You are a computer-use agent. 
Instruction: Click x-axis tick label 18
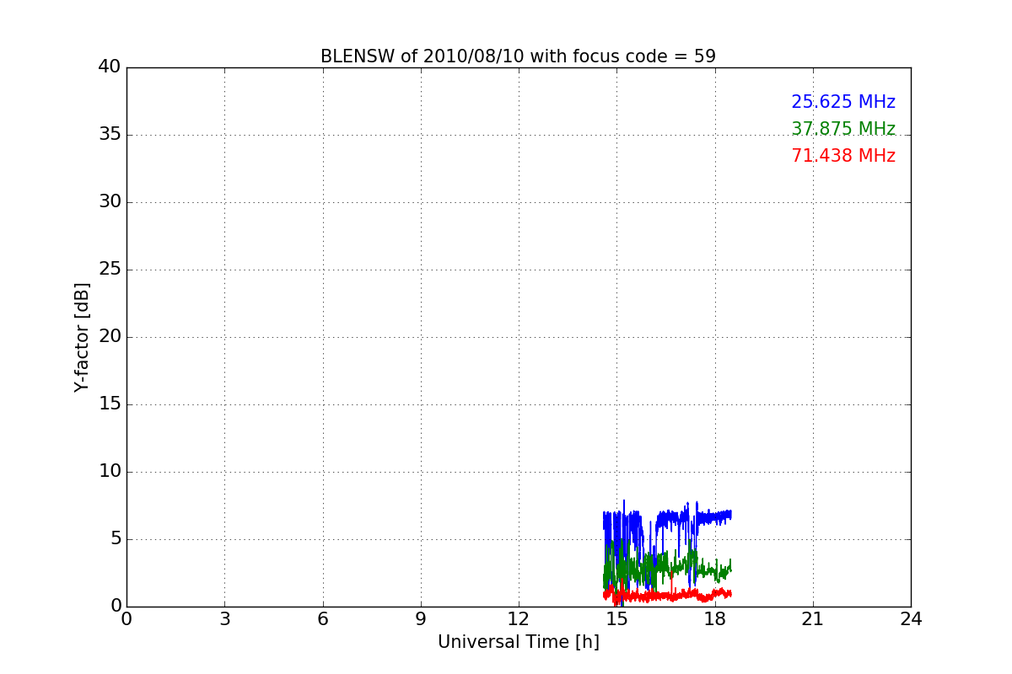(x=715, y=619)
